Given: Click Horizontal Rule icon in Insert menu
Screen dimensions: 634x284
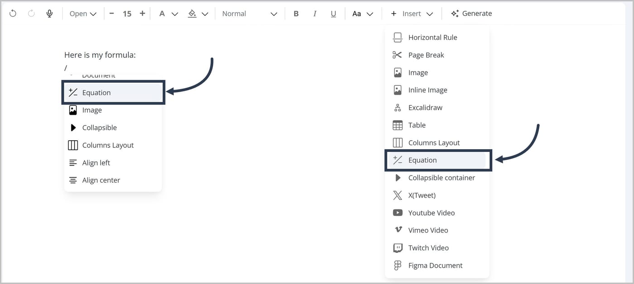Looking at the screenshot, I should click(x=398, y=38).
